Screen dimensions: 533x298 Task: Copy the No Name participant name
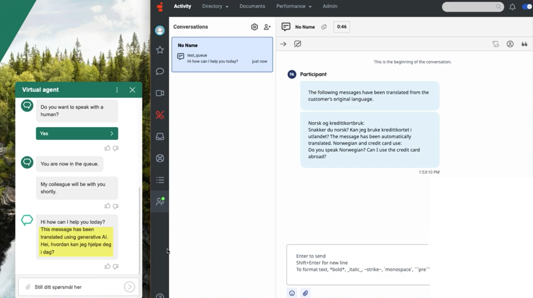pos(324,27)
